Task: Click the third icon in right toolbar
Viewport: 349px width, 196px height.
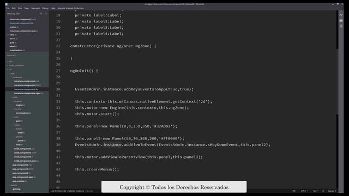Action: (341, 26)
